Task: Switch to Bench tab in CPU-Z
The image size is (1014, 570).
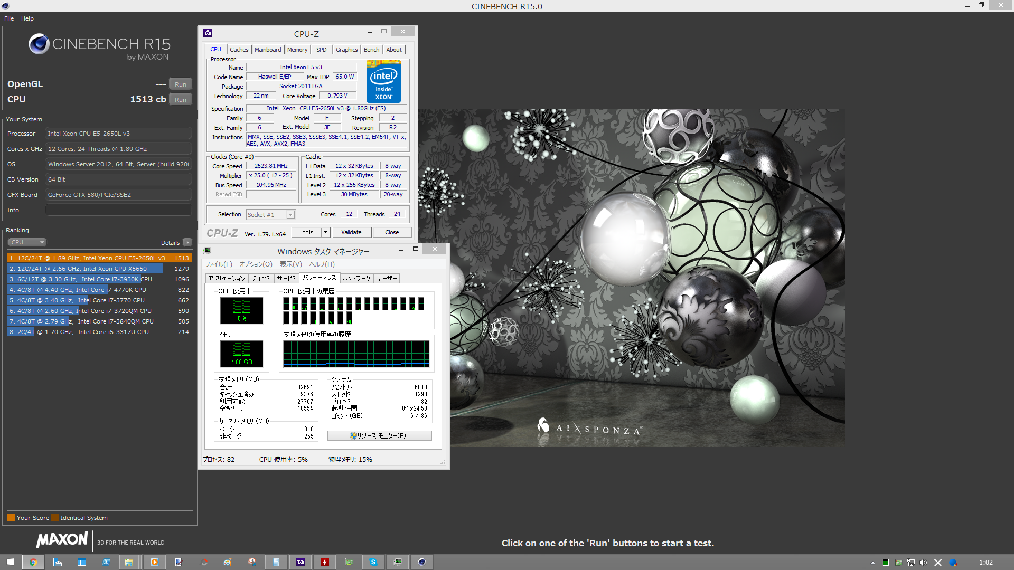Action: coord(372,50)
